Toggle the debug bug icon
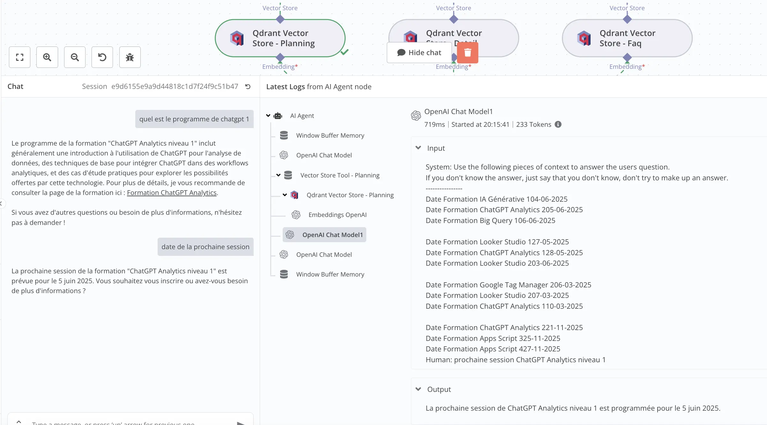The height and width of the screenshot is (425, 767). pyautogui.click(x=130, y=57)
